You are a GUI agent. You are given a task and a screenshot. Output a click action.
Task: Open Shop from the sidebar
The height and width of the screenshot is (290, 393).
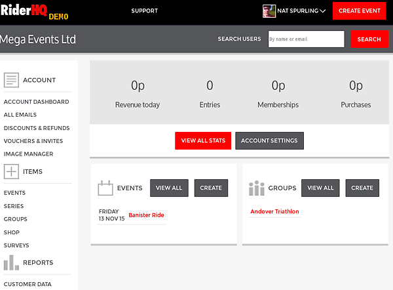point(12,232)
